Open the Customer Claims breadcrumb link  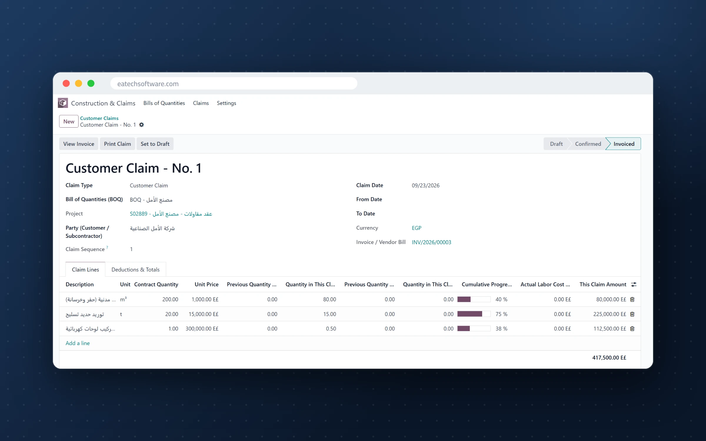click(x=99, y=118)
